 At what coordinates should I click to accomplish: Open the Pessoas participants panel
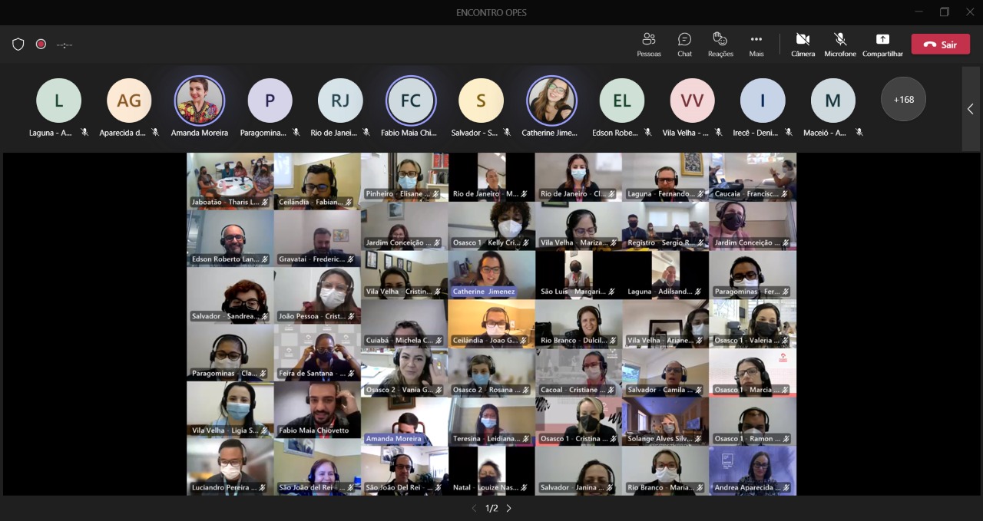click(x=648, y=44)
